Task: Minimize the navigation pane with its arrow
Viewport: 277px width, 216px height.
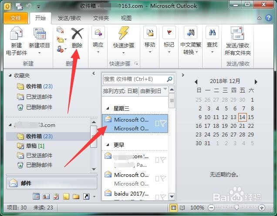Action: point(94,73)
